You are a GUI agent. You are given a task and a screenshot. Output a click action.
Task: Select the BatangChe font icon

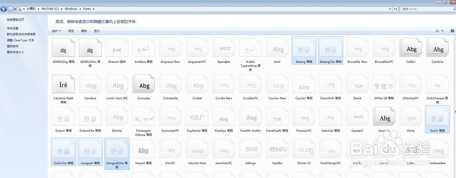click(x=331, y=48)
